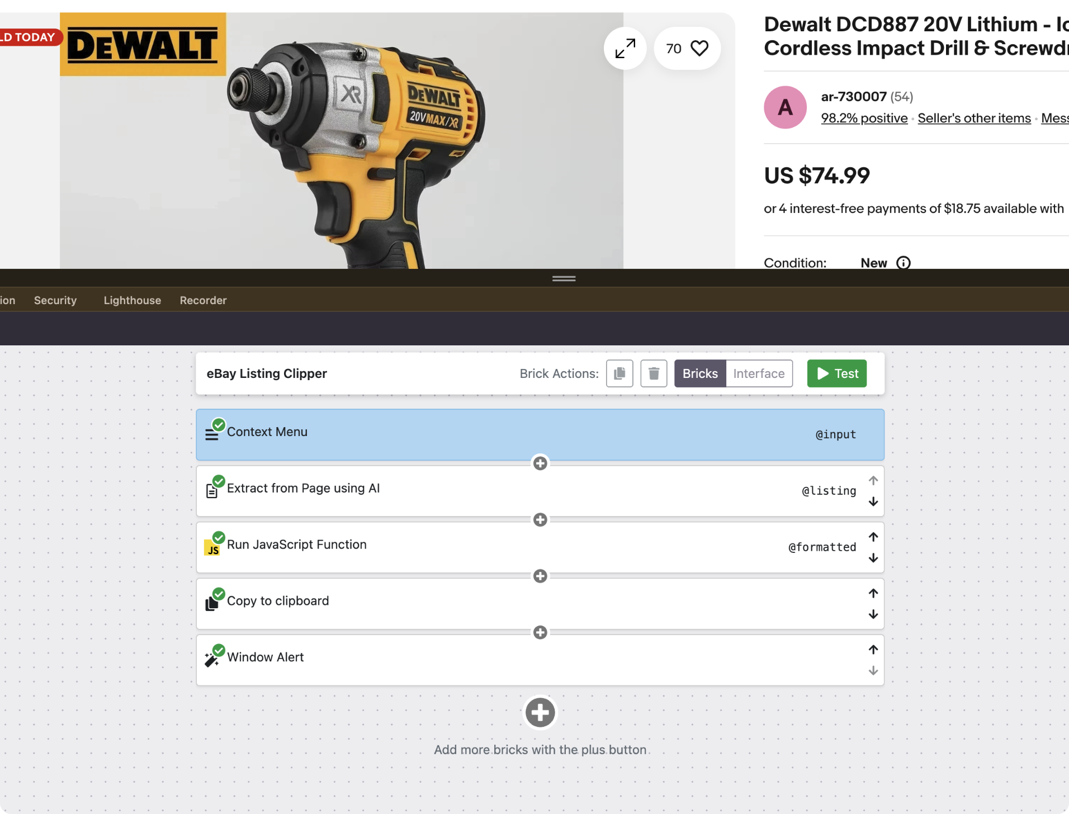Click the devtools panel drag handle

pos(564,278)
